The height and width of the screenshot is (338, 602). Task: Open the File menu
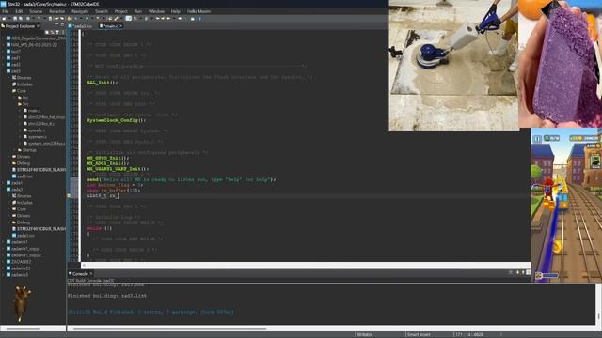[6, 11]
